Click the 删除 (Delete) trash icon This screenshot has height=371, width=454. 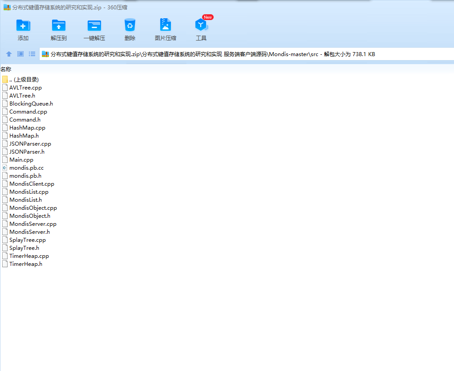pos(130,25)
